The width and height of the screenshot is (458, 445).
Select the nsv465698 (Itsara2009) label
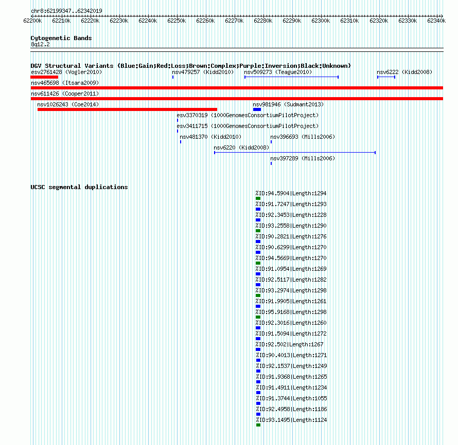click(65, 83)
